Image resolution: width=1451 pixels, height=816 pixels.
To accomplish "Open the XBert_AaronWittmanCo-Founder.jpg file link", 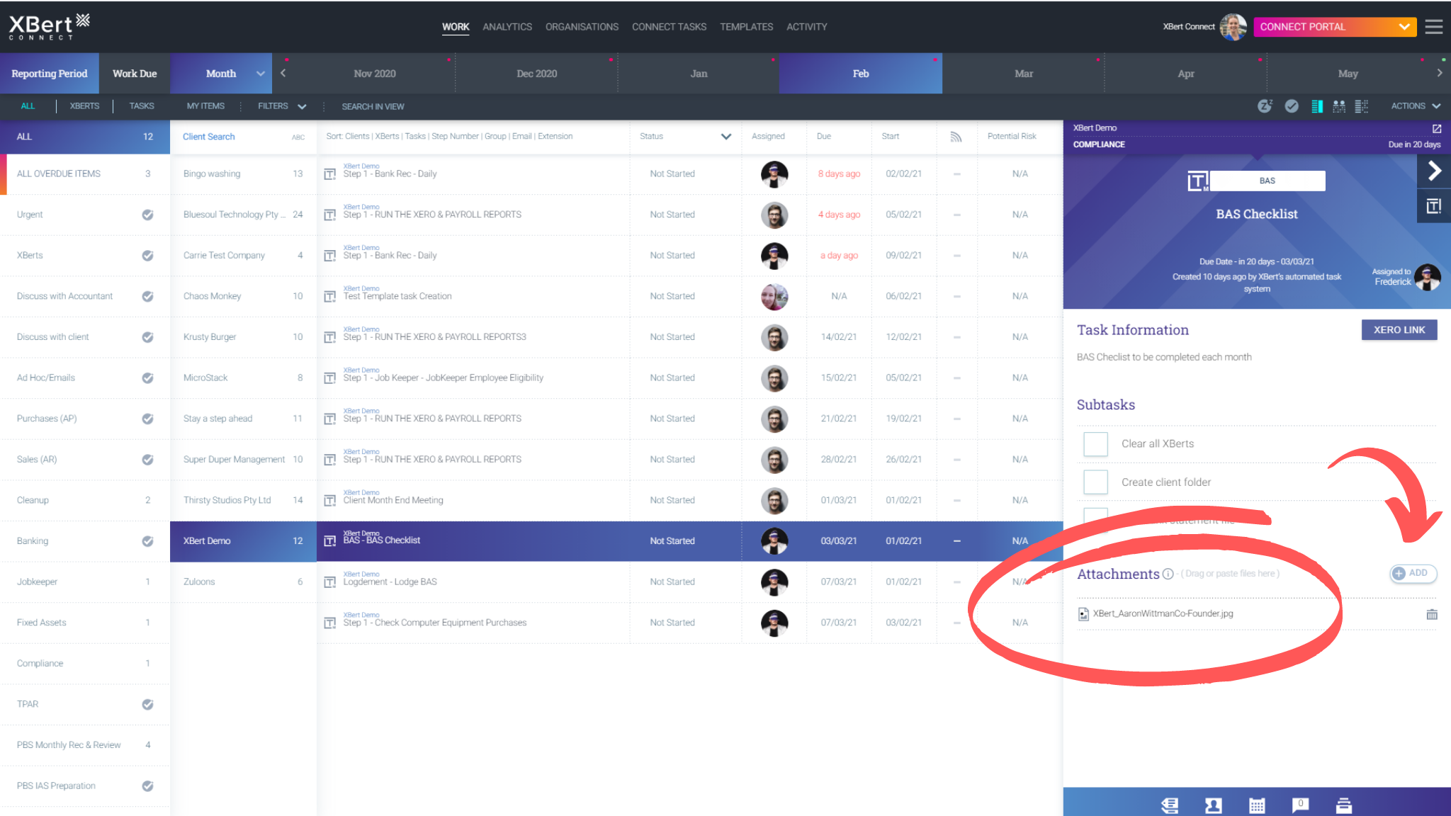I will coord(1163,614).
